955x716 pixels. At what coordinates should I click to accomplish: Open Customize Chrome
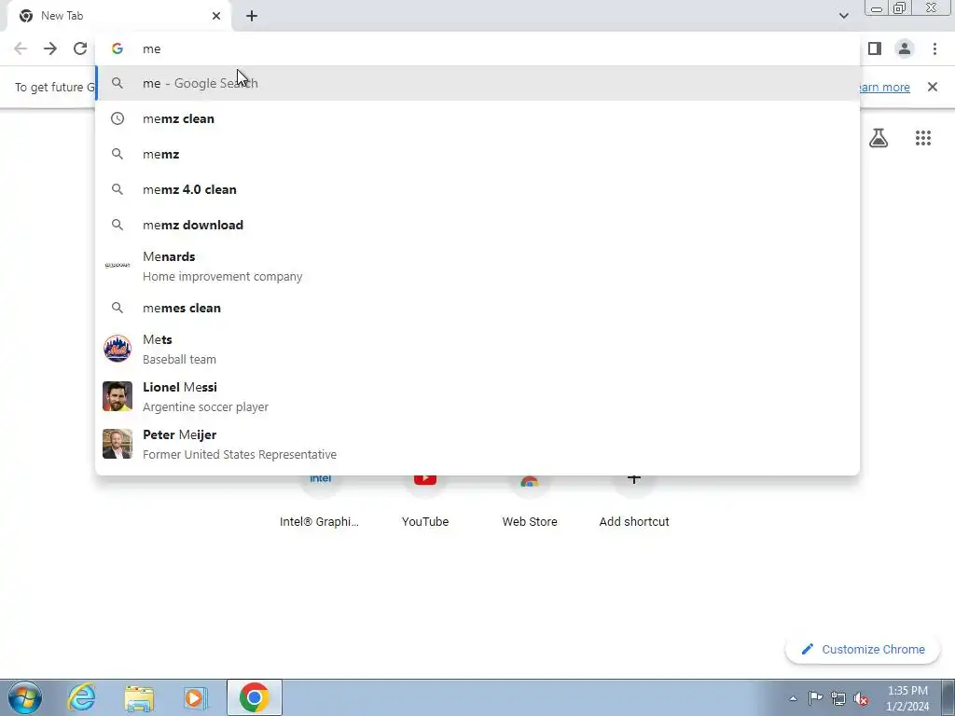click(x=863, y=649)
